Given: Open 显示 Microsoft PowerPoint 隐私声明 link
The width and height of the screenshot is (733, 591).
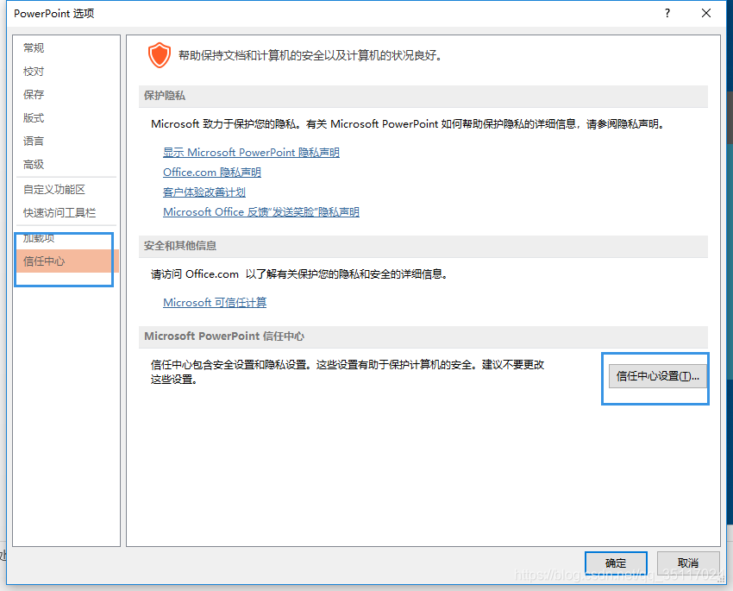Looking at the screenshot, I should click(x=251, y=153).
